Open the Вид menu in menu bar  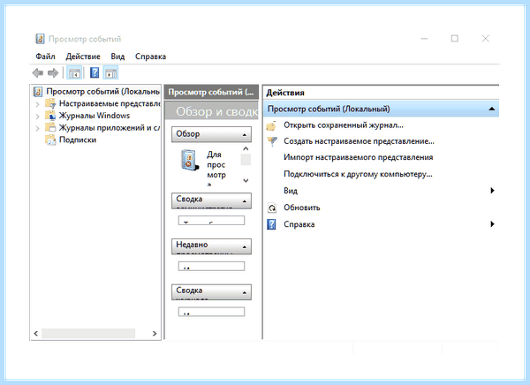pos(117,57)
